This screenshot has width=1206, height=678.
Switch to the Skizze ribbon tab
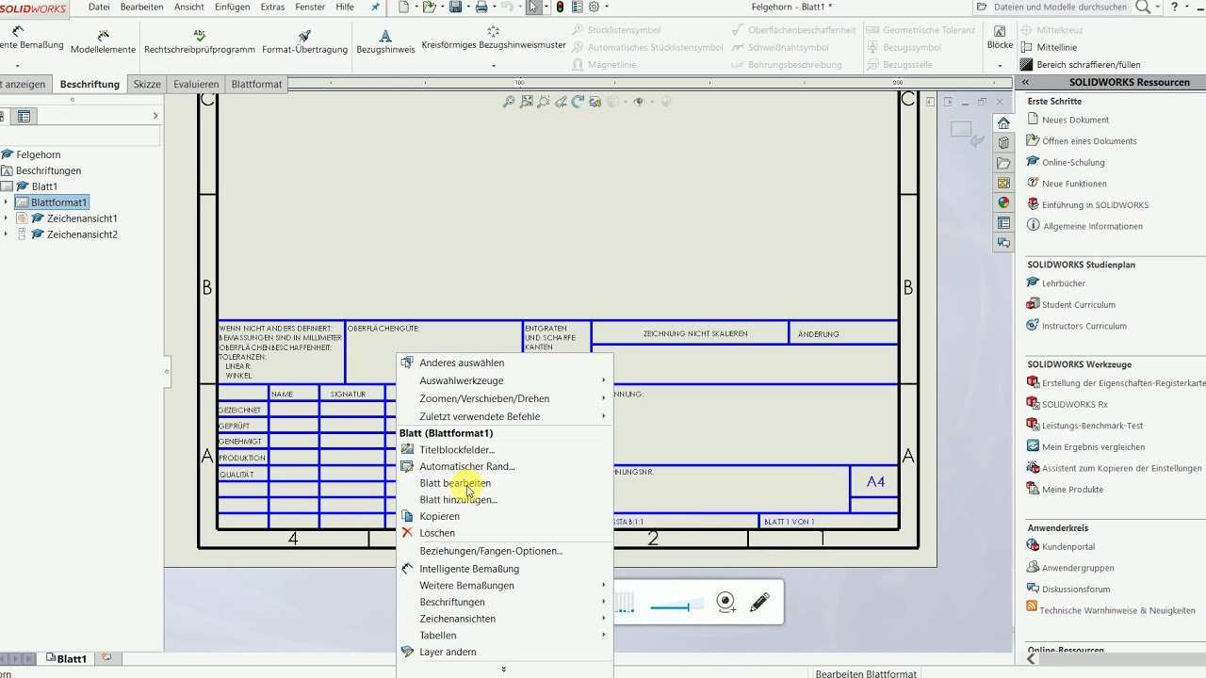click(x=147, y=84)
